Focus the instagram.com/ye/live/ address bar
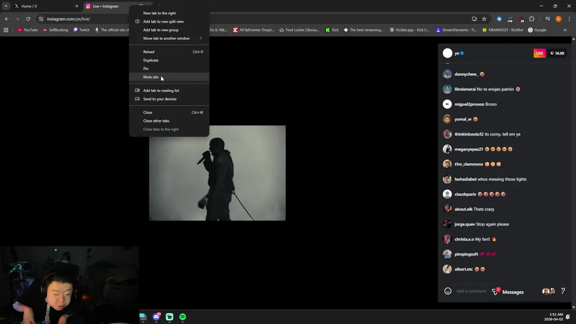The height and width of the screenshot is (324, 576). [68, 19]
